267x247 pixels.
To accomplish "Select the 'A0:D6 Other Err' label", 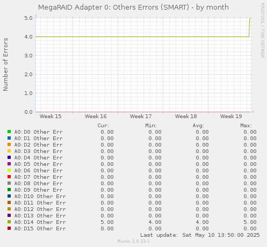I will pos(38,171).
